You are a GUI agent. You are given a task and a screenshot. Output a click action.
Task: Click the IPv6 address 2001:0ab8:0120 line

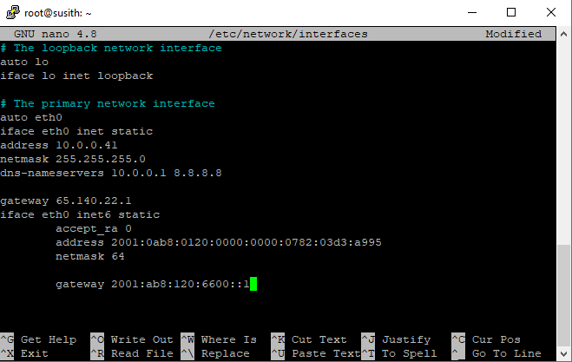(x=219, y=242)
